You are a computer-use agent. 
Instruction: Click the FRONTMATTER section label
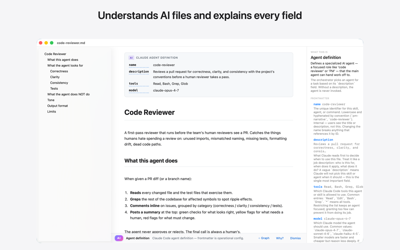tap(320, 98)
